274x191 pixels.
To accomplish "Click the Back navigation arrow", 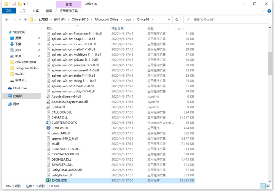I will click(6, 20).
